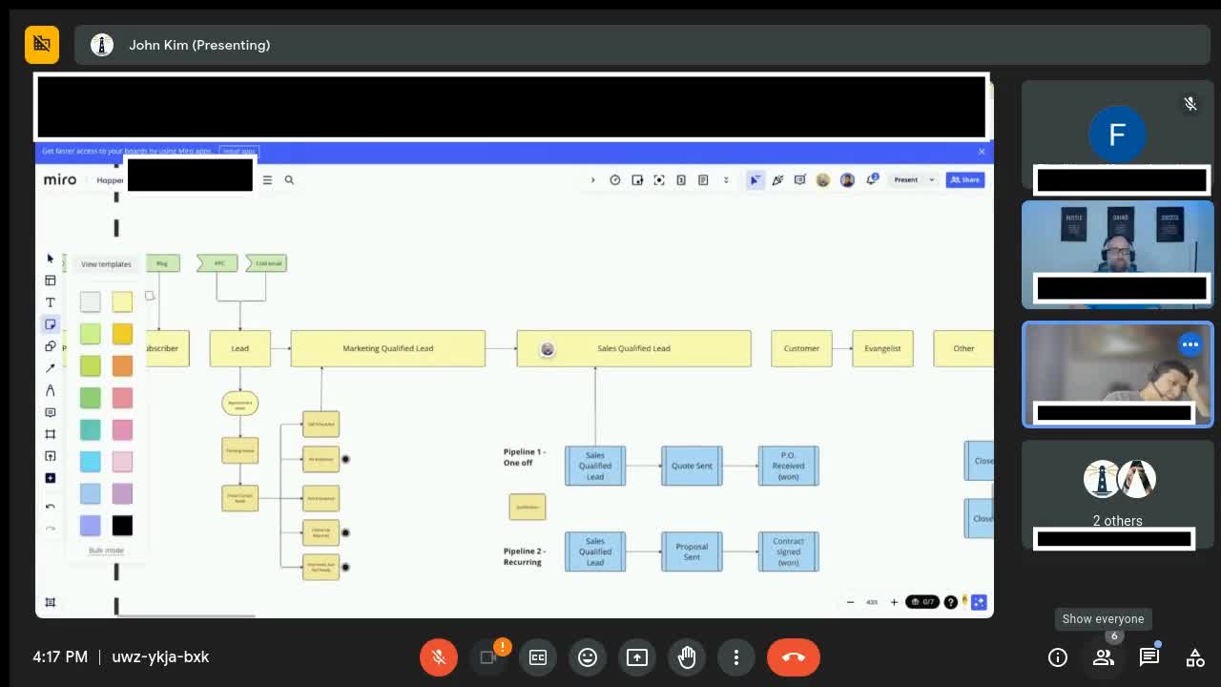Undo the last action in Miro
Viewport: 1221px width, 687px height.
pos(51,507)
